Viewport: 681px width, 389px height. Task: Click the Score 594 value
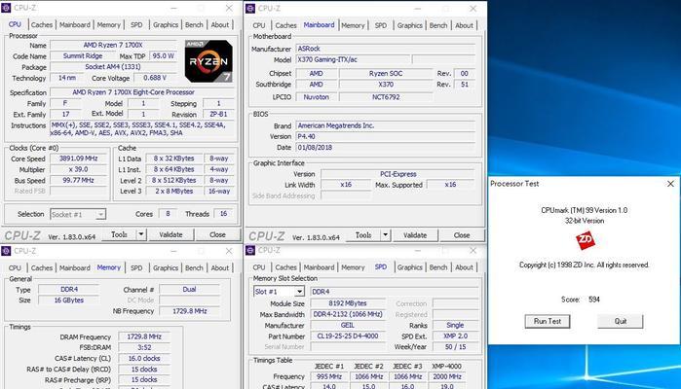pyautogui.click(x=594, y=300)
